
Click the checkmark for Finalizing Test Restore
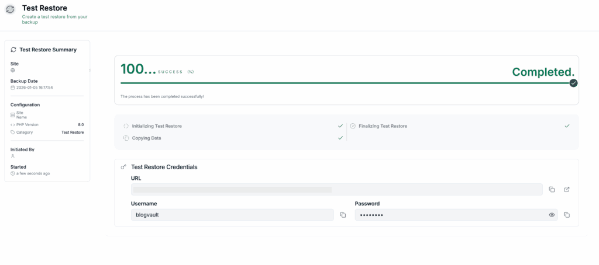pyautogui.click(x=567, y=126)
